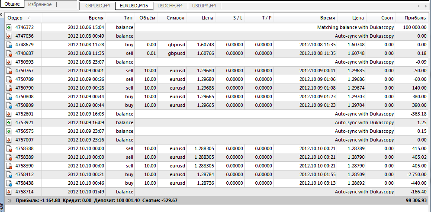Sort by the Символ column header

173,18
